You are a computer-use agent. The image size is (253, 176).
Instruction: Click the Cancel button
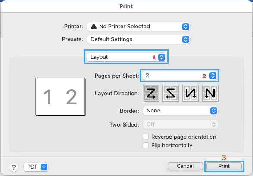[185, 166]
